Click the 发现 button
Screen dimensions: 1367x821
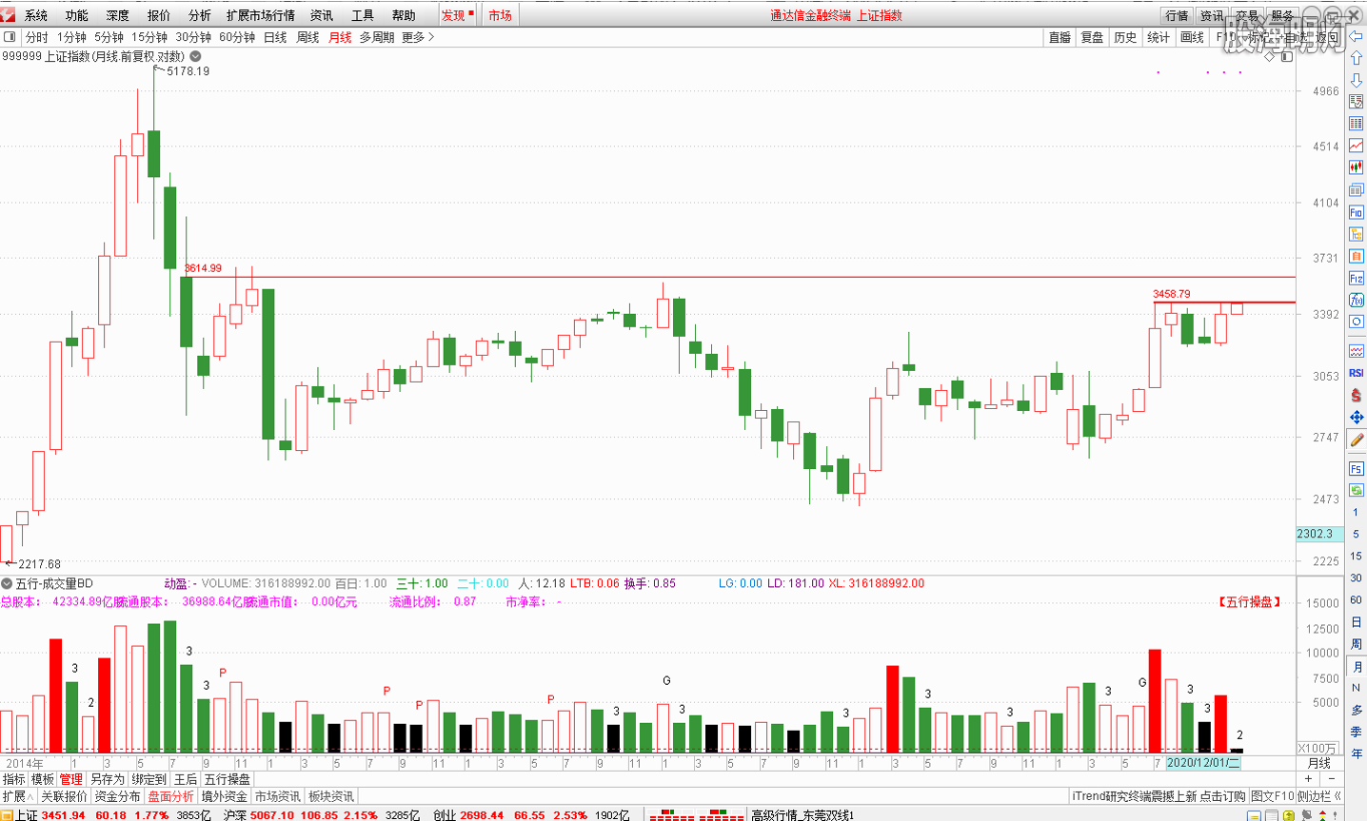[458, 15]
